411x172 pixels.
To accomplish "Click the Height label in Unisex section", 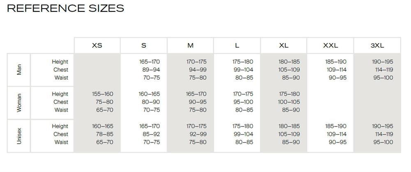I will coord(60,126).
